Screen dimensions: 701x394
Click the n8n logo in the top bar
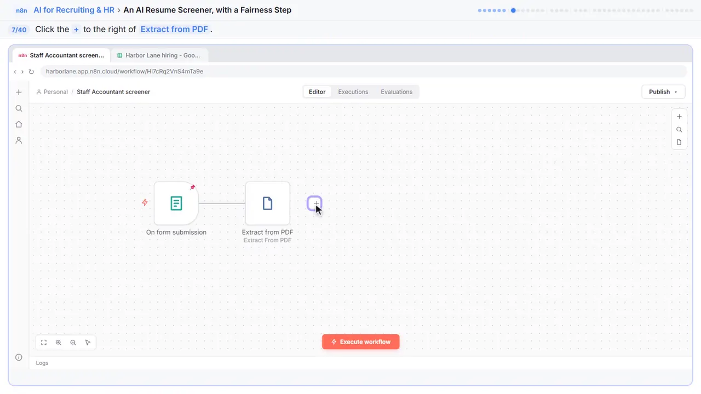pos(22,10)
